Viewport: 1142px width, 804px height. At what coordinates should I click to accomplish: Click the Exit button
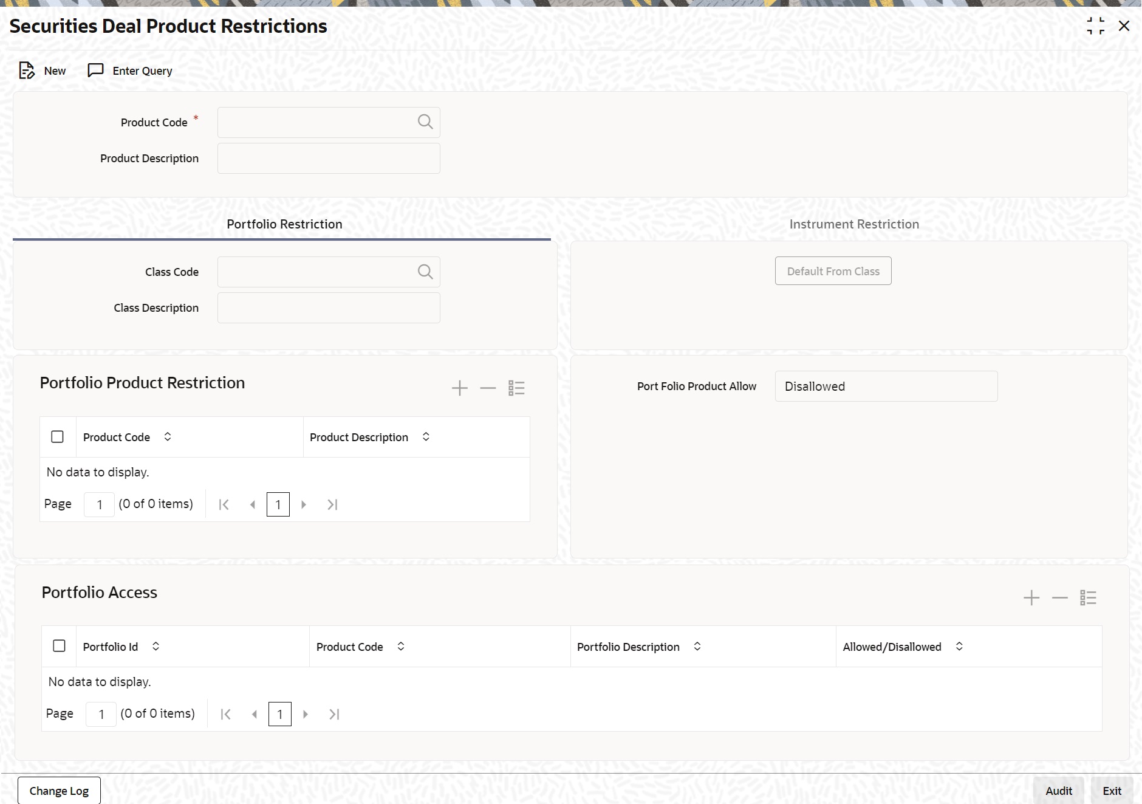tap(1112, 791)
